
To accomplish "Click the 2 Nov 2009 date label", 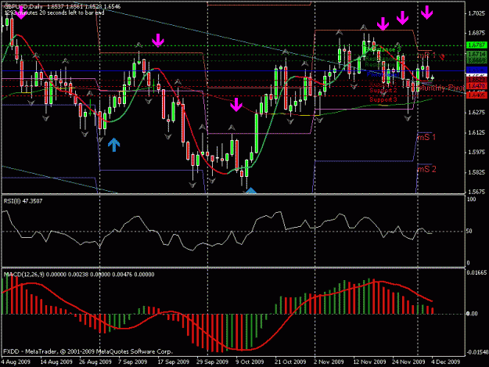I will tap(329, 362).
